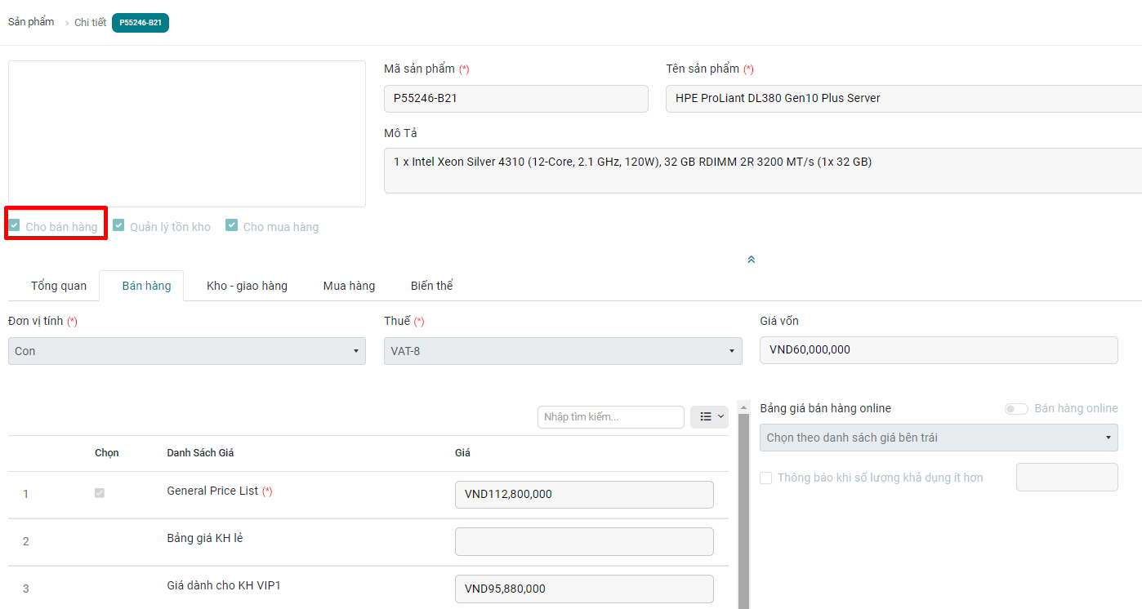Toggle the Cho mua hàng checkbox
The width and height of the screenshot is (1142, 609).
click(x=232, y=226)
